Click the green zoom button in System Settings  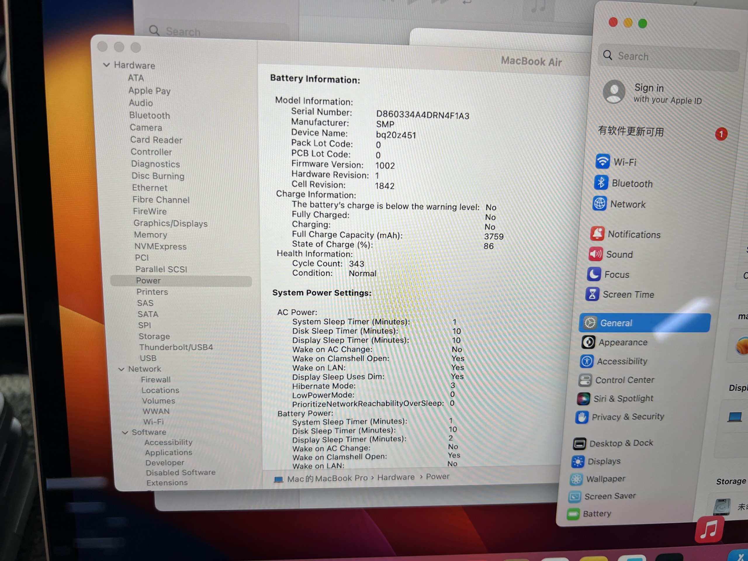pyautogui.click(x=643, y=23)
